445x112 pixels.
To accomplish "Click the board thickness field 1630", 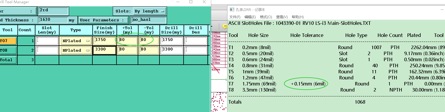I will point(53,20).
